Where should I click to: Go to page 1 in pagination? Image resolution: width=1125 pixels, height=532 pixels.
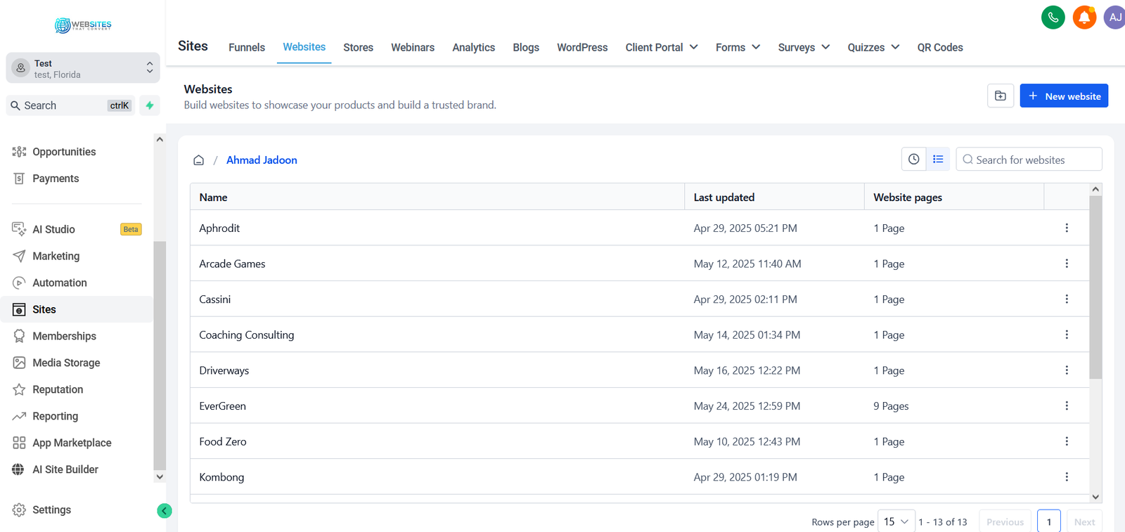click(1049, 521)
